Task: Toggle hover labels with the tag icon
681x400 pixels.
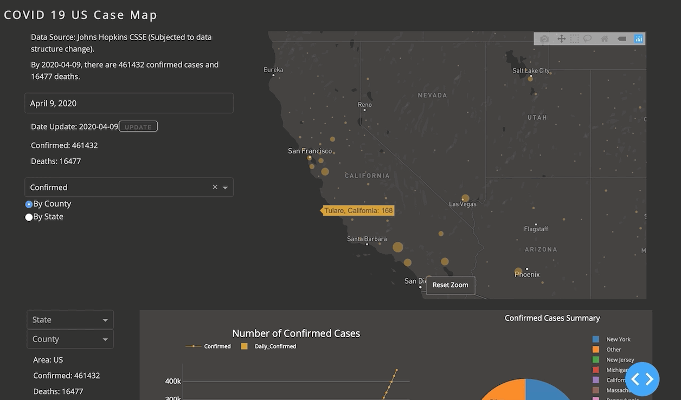Action: pos(622,39)
